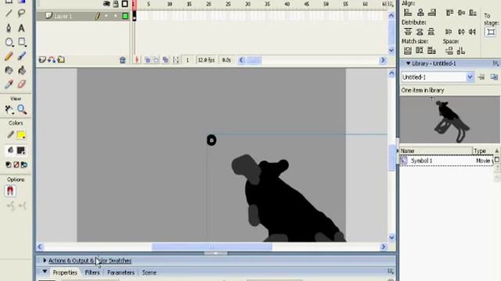Select the Zoom magnifier tool
The image size is (501, 281).
click(22, 109)
